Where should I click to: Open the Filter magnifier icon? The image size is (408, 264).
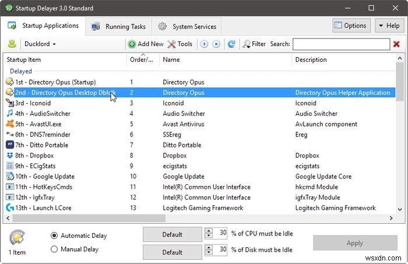247,44
